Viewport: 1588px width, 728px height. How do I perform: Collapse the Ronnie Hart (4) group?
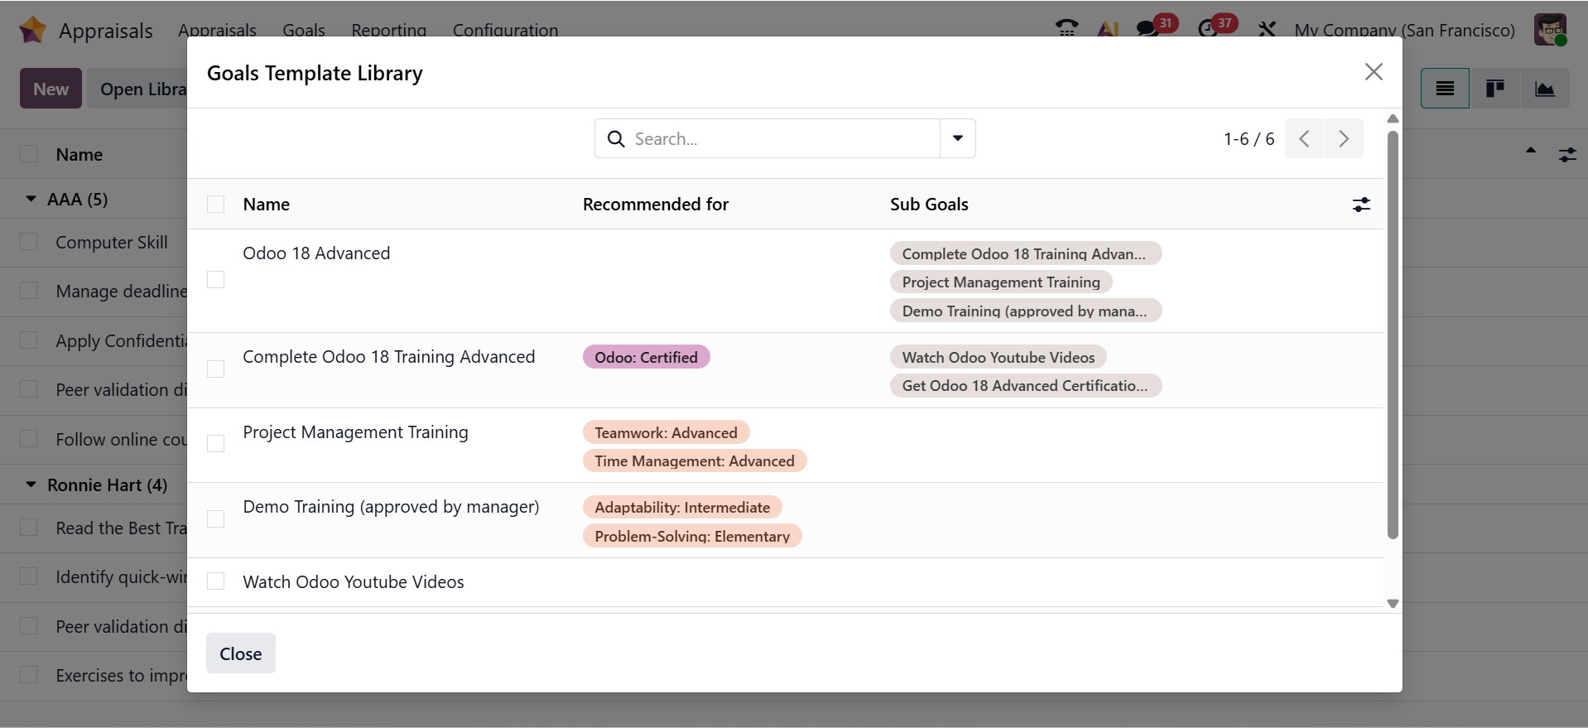(x=31, y=485)
